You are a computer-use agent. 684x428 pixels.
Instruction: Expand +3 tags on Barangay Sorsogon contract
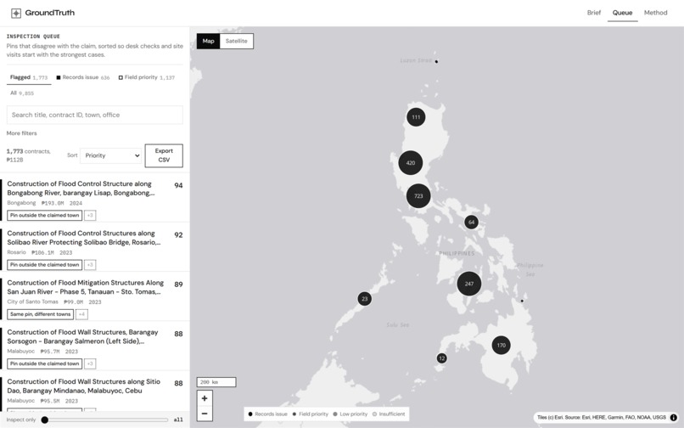90,363
